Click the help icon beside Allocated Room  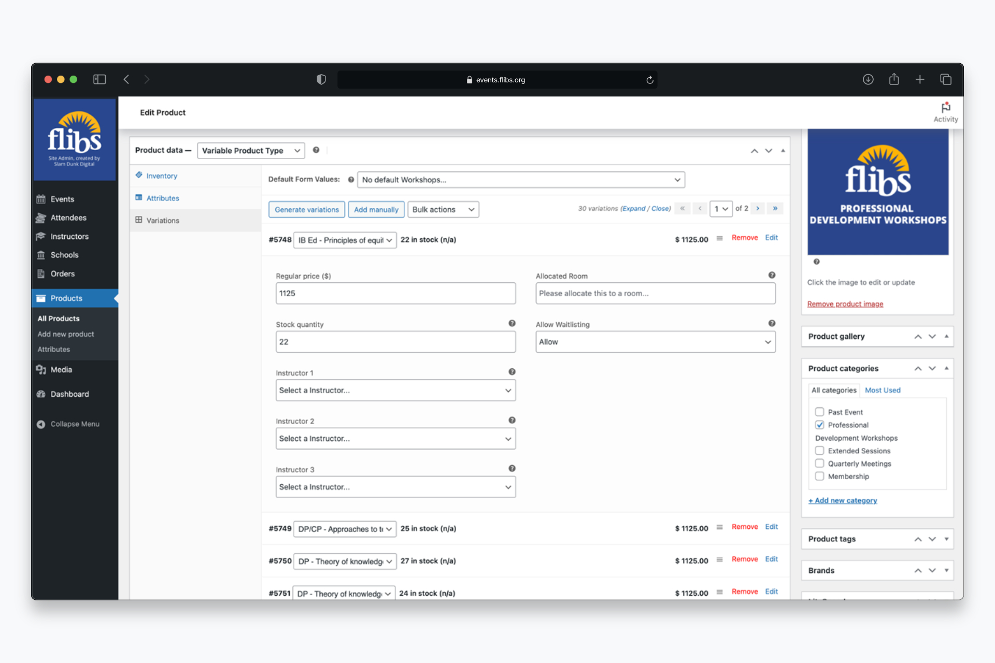pos(772,275)
